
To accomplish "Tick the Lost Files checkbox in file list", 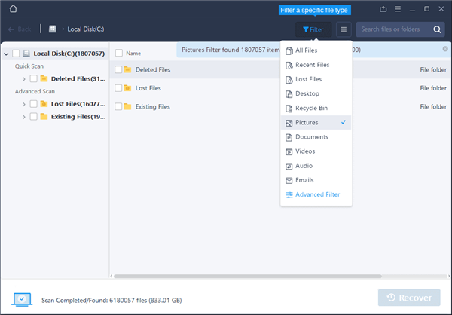I will (x=118, y=88).
